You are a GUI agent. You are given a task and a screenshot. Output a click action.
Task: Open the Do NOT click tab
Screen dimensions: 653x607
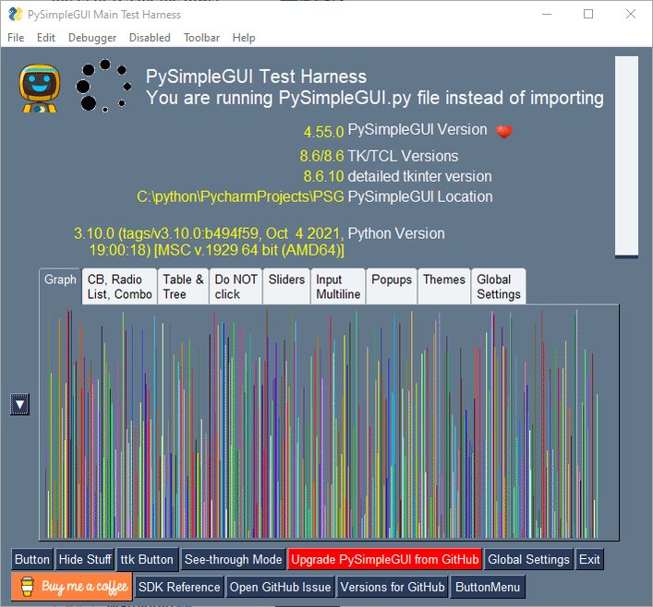point(236,287)
